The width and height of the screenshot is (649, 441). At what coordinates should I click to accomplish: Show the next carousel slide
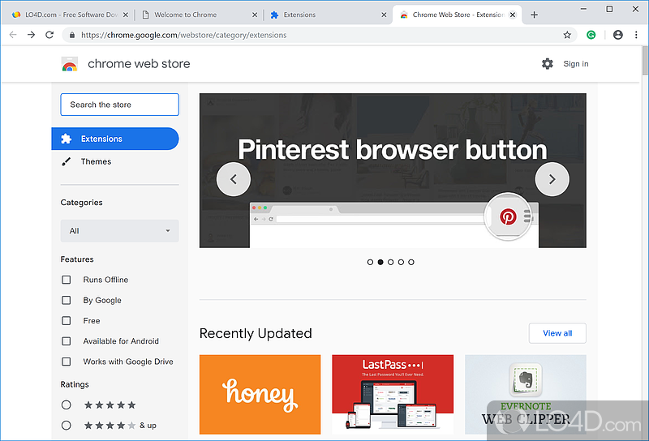[x=552, y=179]
